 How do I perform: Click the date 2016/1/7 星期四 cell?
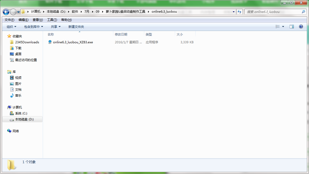point(128,42)
